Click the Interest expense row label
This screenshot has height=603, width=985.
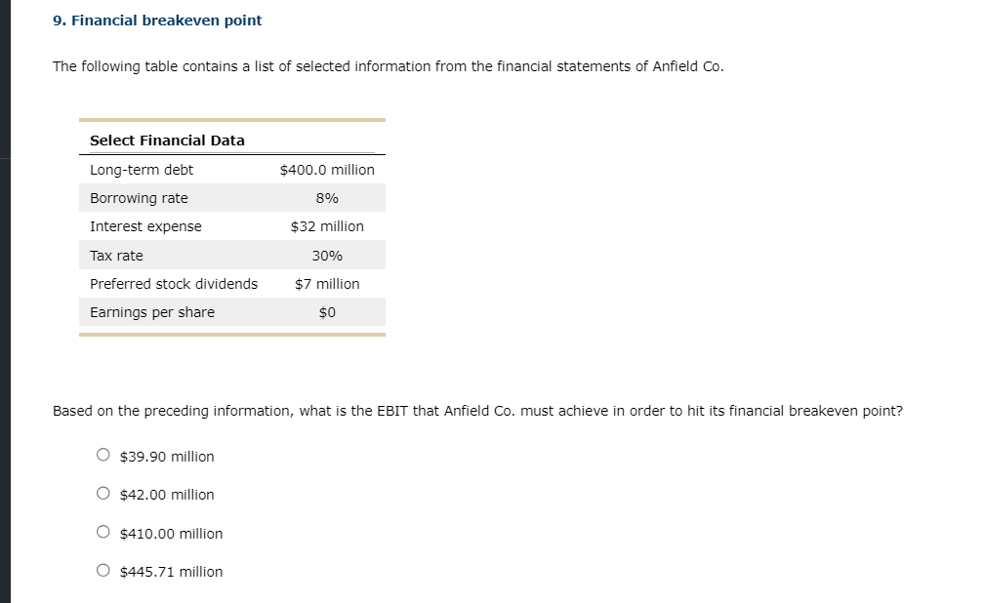point(145,226)
